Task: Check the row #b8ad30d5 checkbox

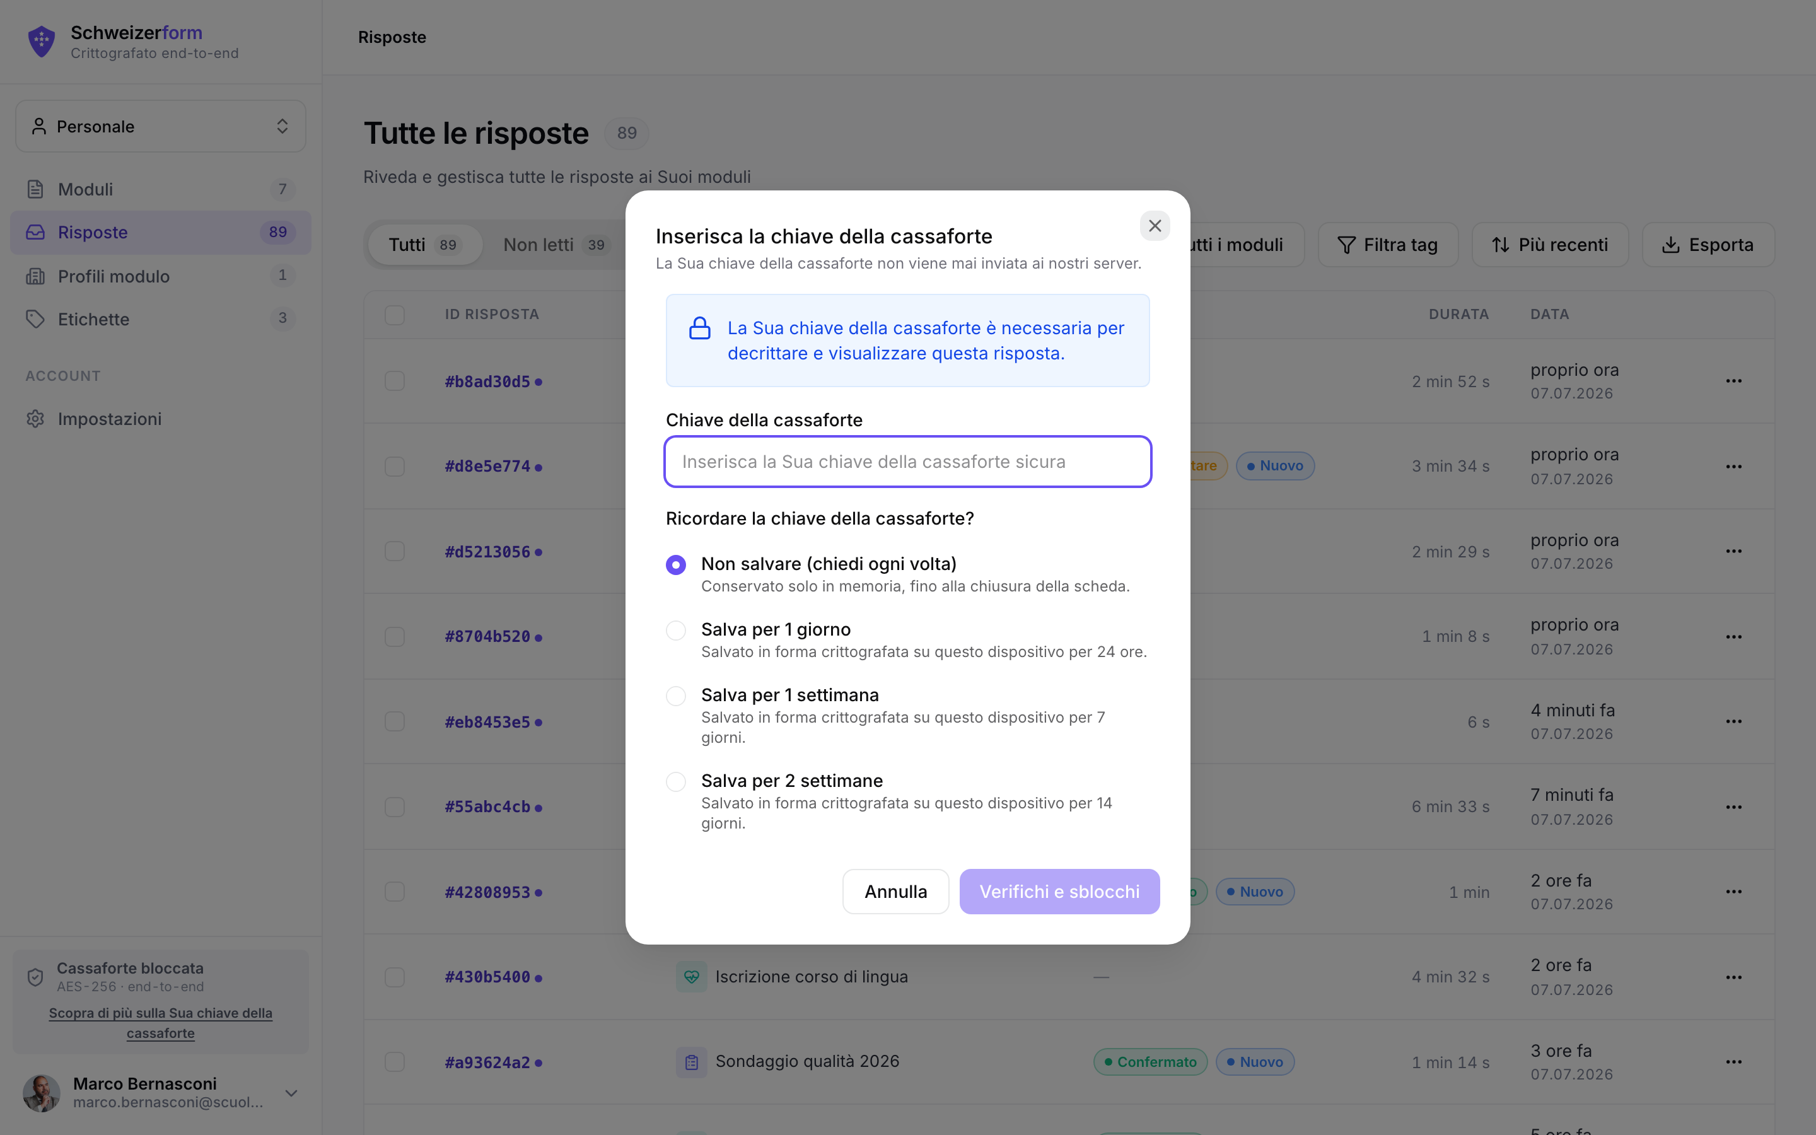Action: click(395, 381)
